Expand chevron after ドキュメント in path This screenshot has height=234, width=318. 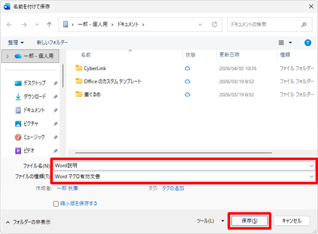pyautogui.click(x=143, y=25)
